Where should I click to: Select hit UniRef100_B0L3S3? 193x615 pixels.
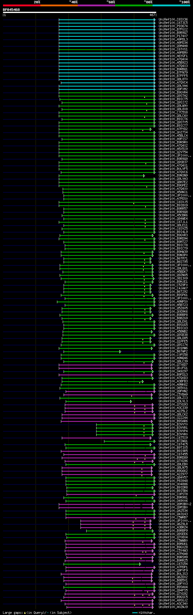click(173, 574)
